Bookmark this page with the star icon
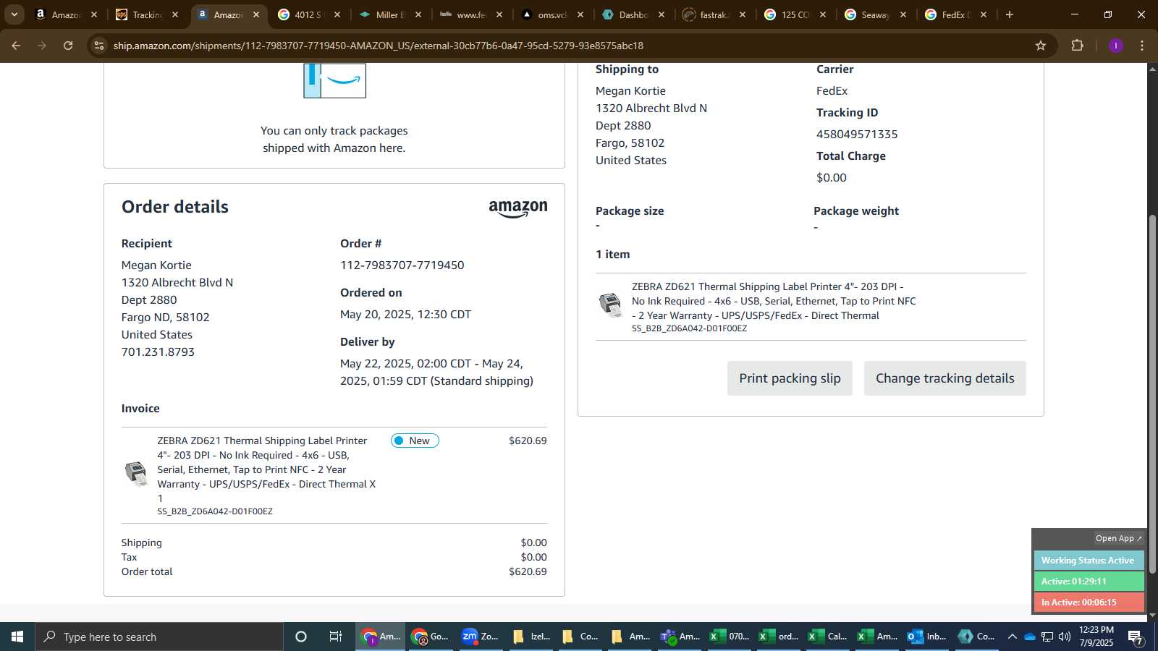This screenshot has height=651, width=1158. (x=1041, y=46)
